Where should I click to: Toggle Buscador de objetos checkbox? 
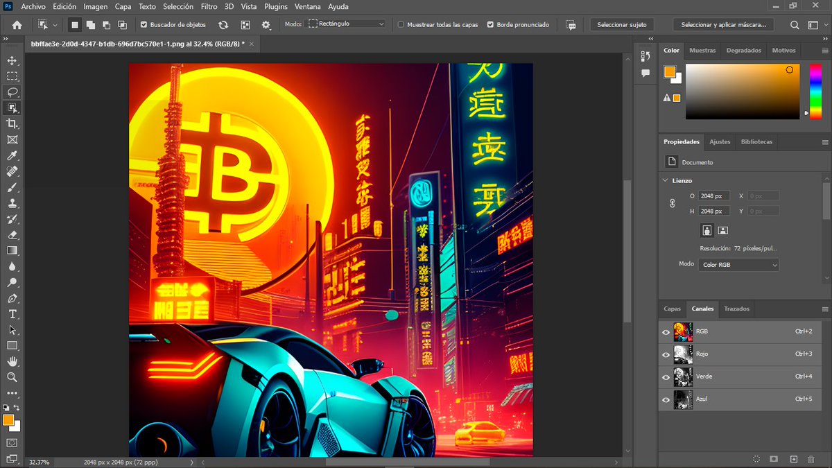[144, 24]
